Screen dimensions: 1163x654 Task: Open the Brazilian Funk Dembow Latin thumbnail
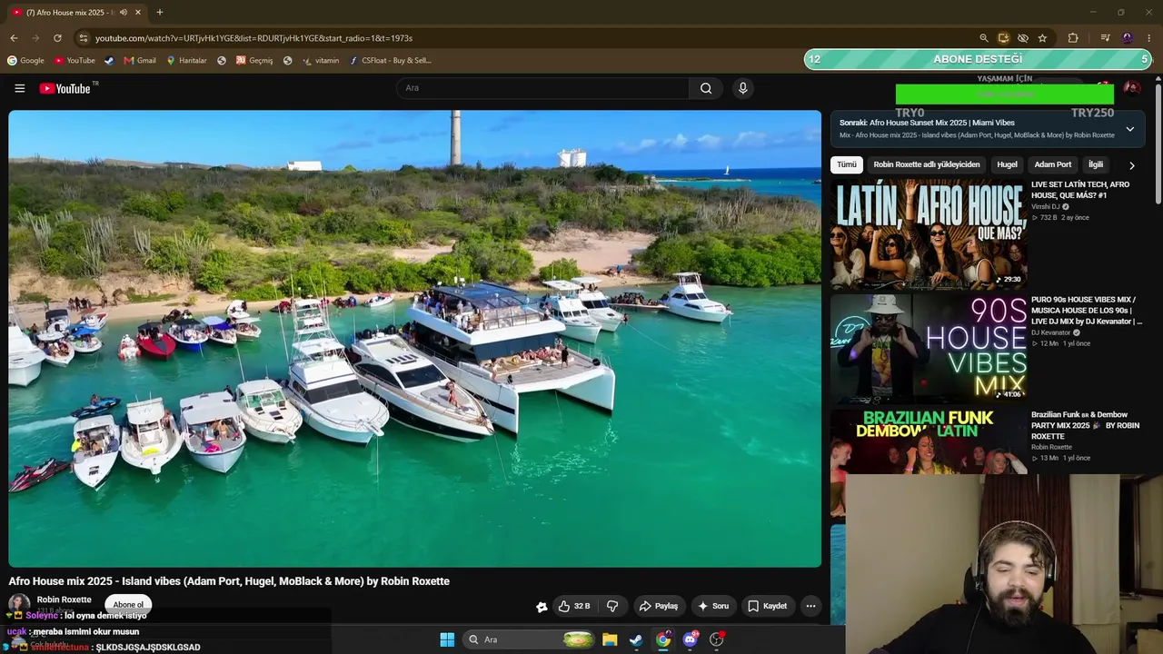[929, 441]
